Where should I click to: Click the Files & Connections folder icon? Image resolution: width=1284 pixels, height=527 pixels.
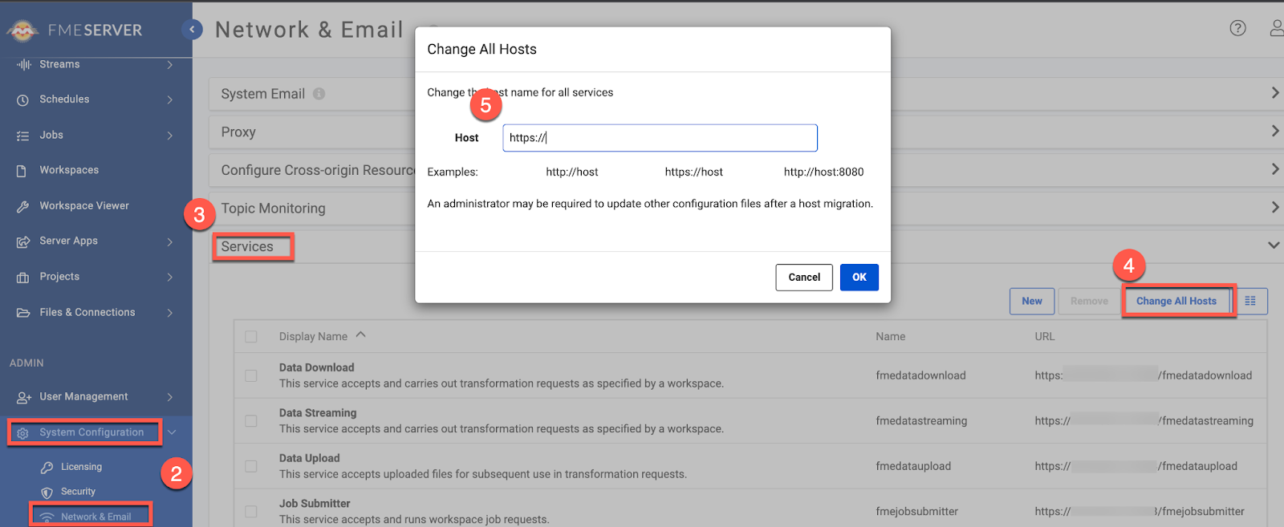pos(23,313)
